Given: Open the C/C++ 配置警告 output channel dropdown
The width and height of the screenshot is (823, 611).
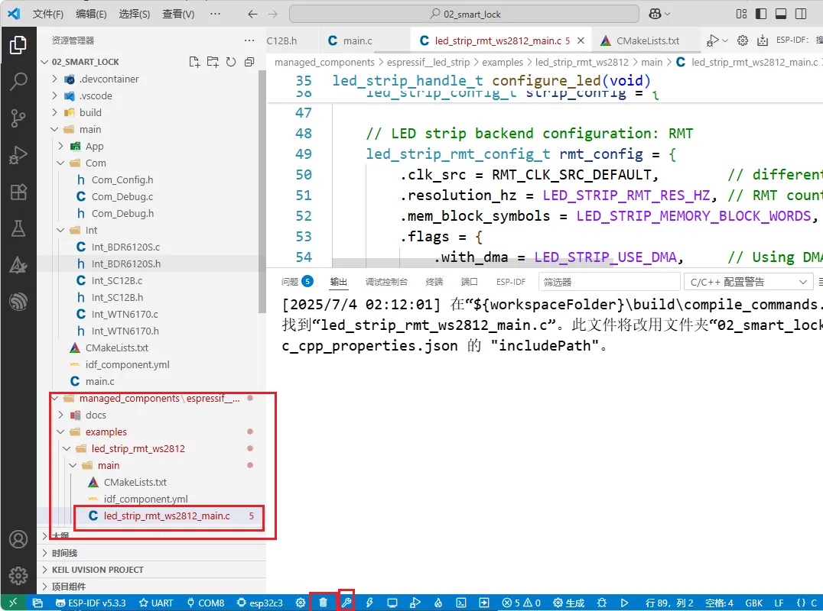Looking at the screenshot, I should pos(748,282).
